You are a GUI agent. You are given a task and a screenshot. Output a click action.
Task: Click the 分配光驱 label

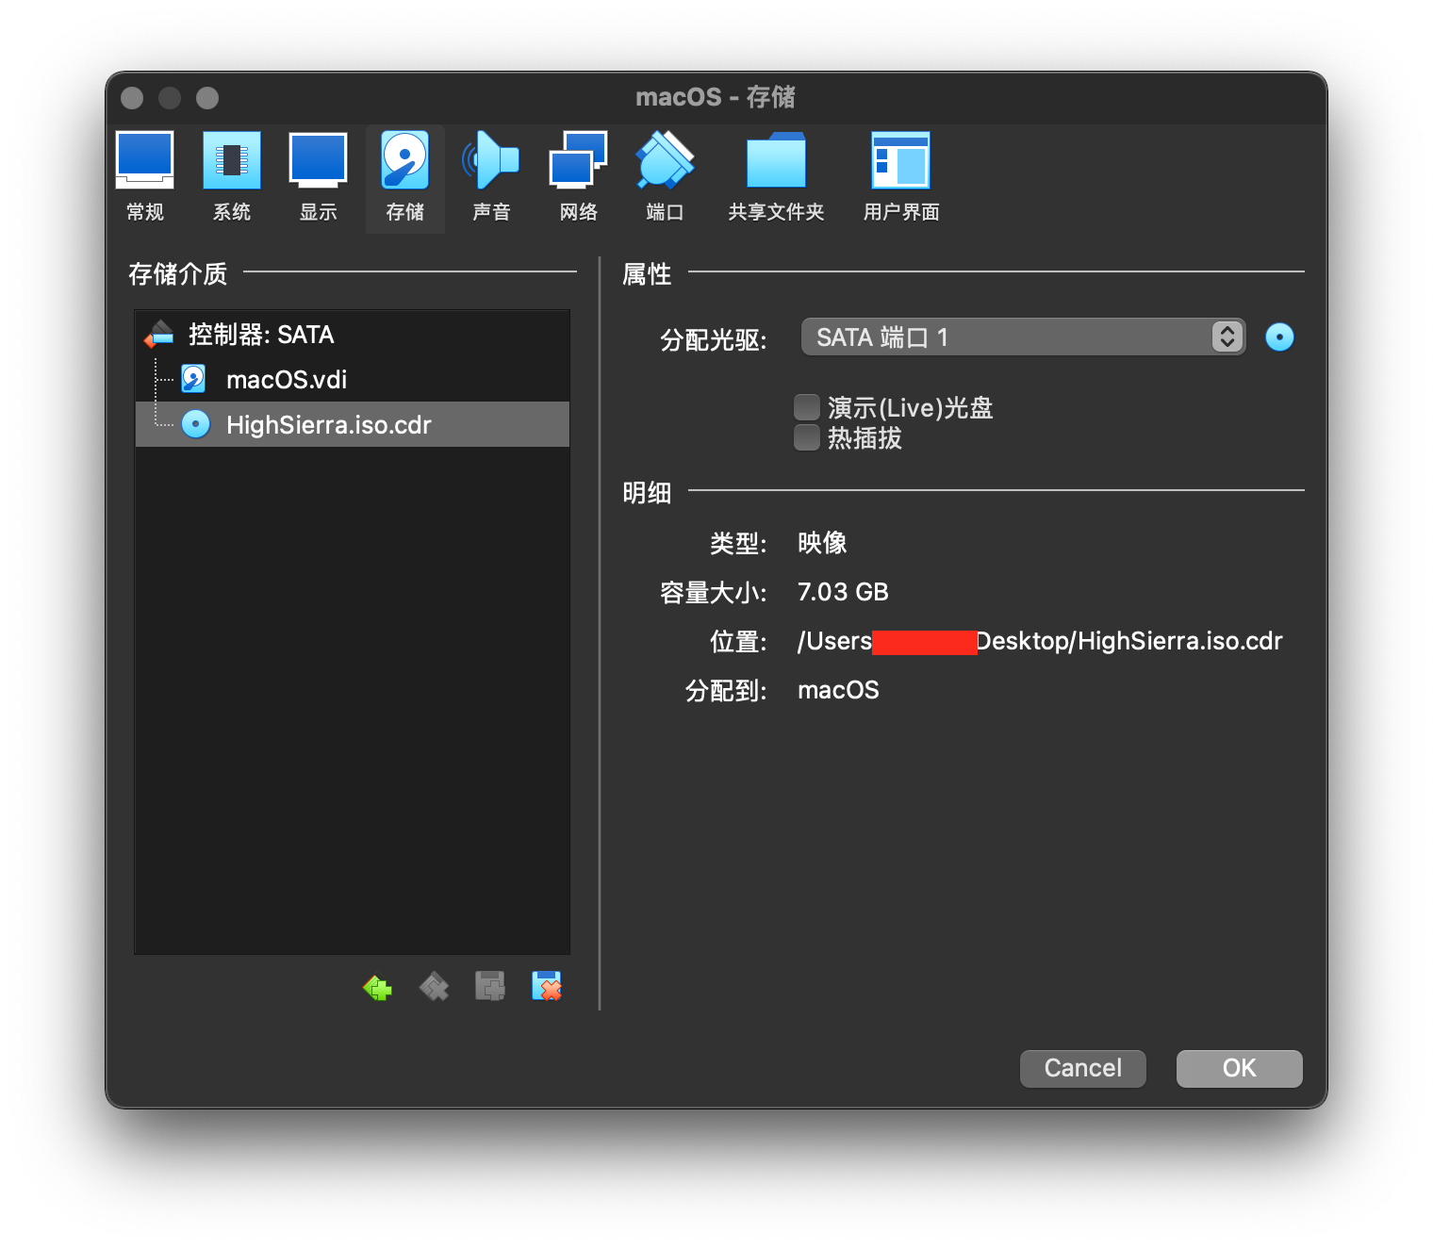coord(714,339)
